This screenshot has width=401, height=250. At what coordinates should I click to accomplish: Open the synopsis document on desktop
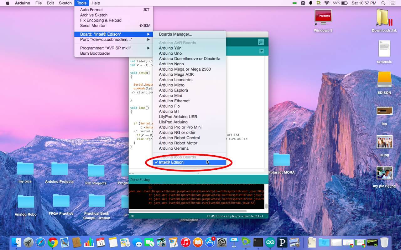click(x=384, y=49)
